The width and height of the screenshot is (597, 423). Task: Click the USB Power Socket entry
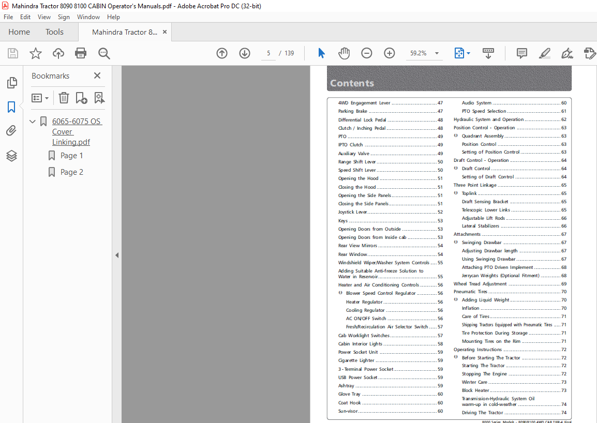(390, 377)
